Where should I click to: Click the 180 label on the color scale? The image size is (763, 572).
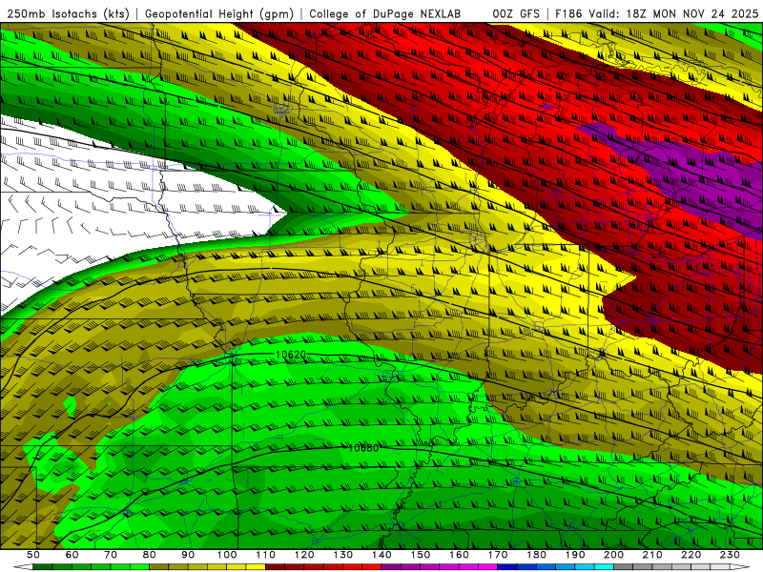536,555
